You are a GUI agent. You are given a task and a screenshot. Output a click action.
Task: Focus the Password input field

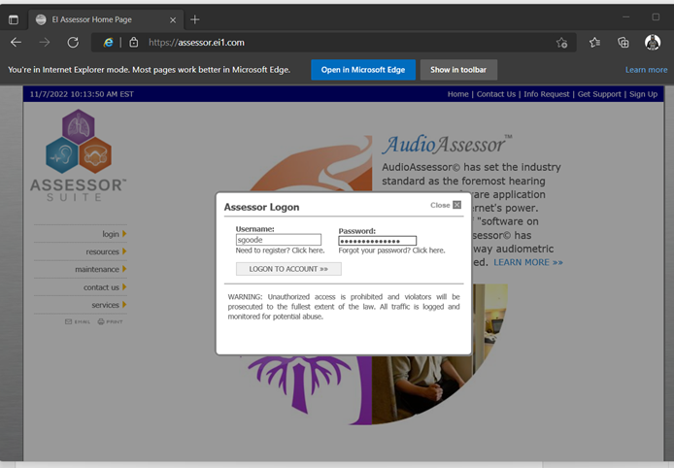coord(378,241)
